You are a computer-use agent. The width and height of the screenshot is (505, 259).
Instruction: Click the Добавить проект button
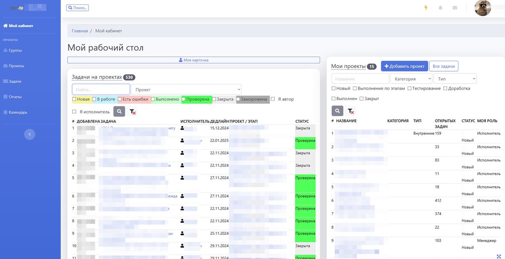point(404,66)
